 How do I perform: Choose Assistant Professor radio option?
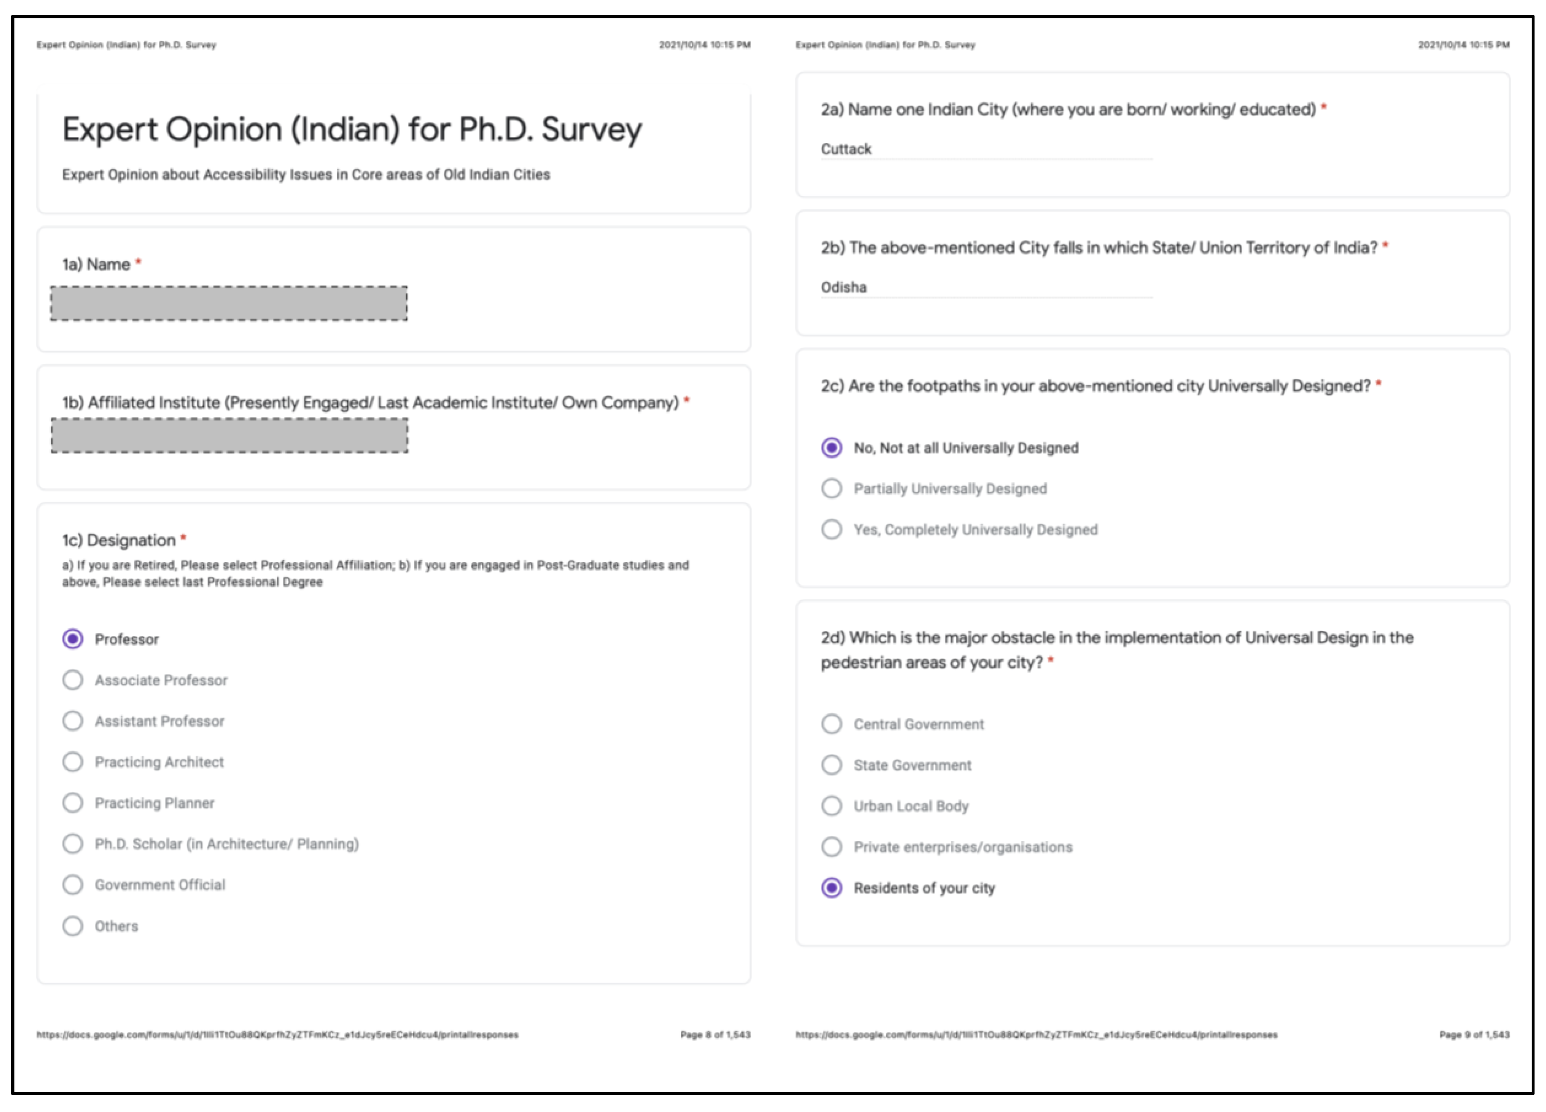[73, 721]
